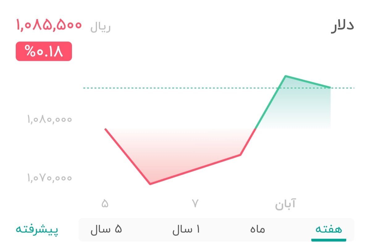This screenshot has width=370, height=249.
Task: Select the red %0.18 change badge
Action: coord(43,52)
